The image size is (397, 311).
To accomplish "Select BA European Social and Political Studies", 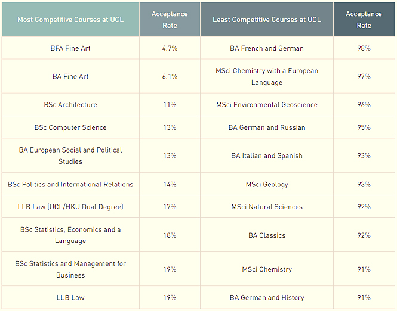I will coord(70,155).
